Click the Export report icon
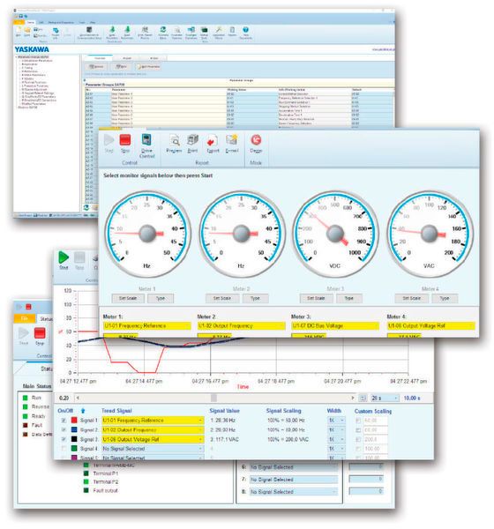494x529 pixels. tap(213, 141)
